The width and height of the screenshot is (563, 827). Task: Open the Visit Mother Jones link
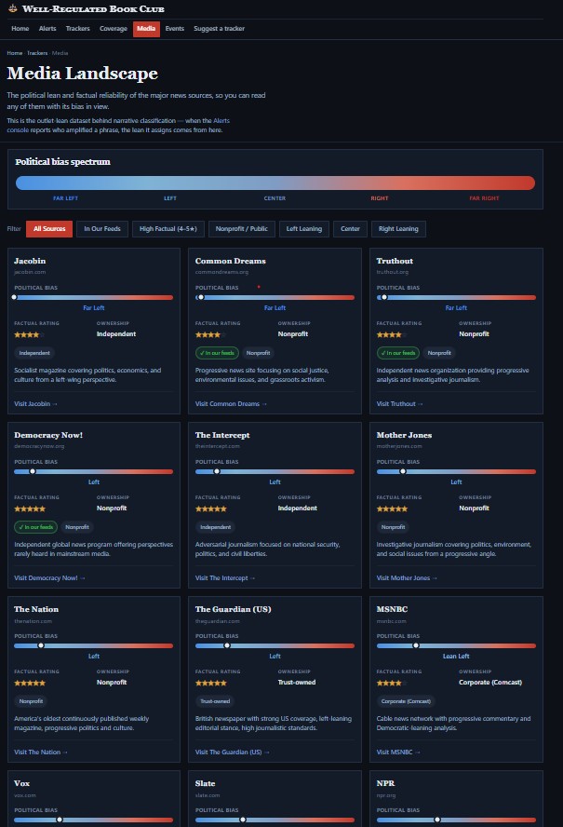(407, 578)
